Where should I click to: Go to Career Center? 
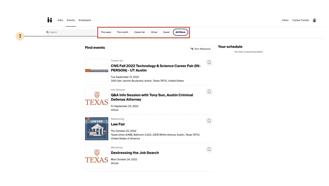click(301, 20)
